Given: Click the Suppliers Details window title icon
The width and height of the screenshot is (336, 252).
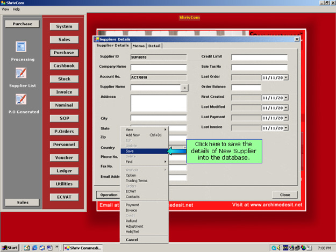Looking at the screenshot, I should [x=97, y=39].
